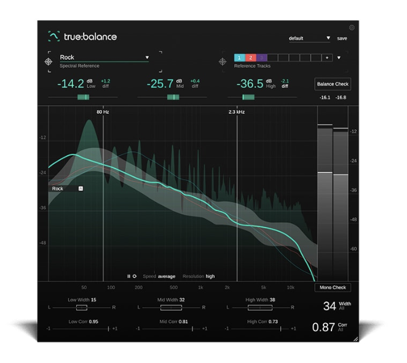Image resolution: width=407 pixels, height=363 pixels.
Task: Click save to store the preset
Action: (342, 38)
